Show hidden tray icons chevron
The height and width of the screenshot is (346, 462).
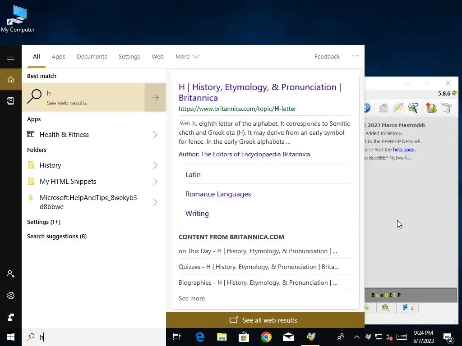coord(356,337)
